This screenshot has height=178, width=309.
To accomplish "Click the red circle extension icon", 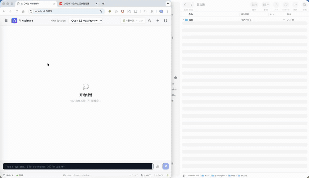I will 123,11.
